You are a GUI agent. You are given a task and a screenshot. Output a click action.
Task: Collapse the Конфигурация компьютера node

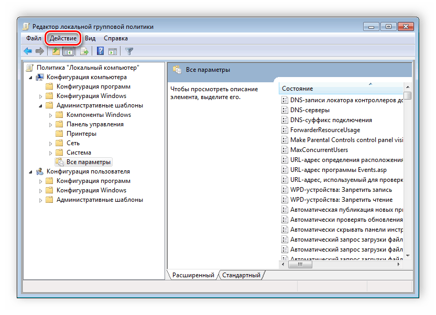[x=30, y=78]
